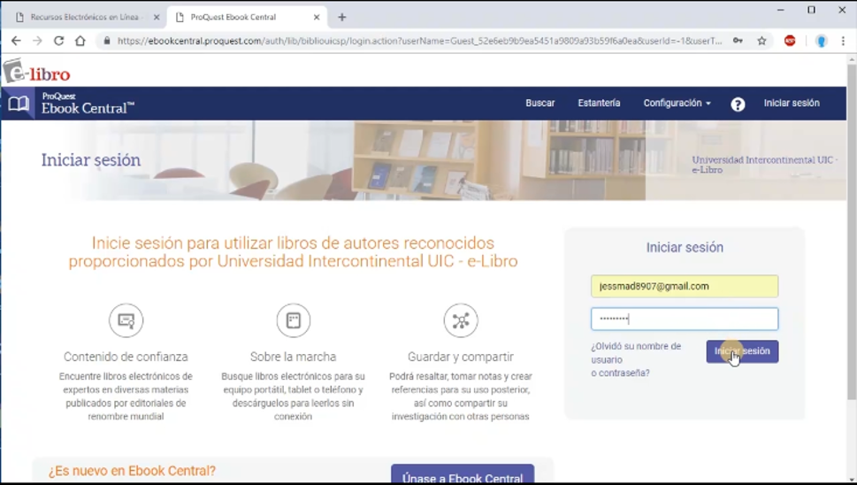
Task: Open the Estantería menu item
Action: (x=599, y=104)
